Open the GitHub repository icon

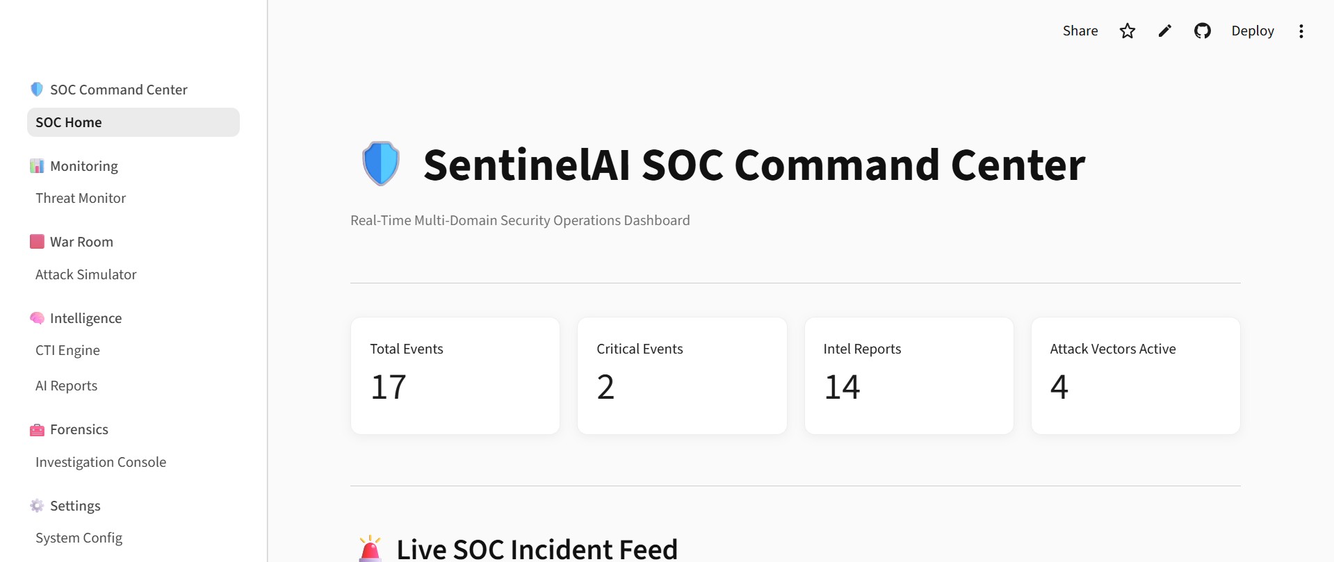coord(1202,31)
